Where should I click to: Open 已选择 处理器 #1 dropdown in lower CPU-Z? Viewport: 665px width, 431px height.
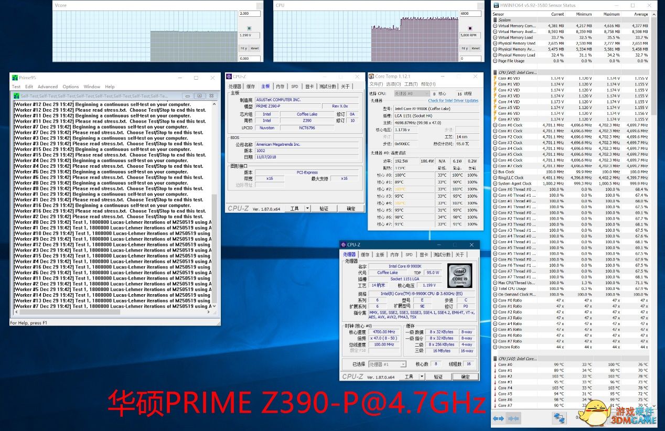tap(387, 364)
